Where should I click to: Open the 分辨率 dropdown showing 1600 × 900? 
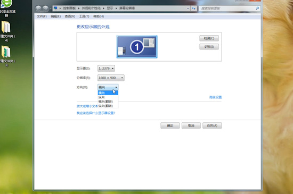(x=111, y=78)
